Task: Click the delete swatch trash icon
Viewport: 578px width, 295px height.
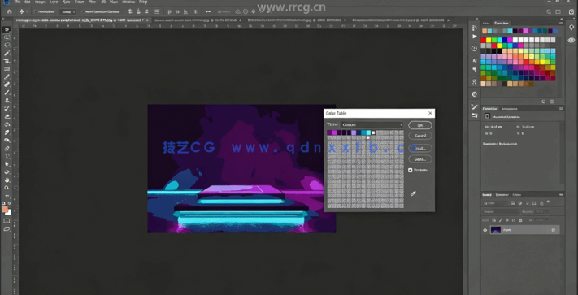Action: (x=552, y=102)
